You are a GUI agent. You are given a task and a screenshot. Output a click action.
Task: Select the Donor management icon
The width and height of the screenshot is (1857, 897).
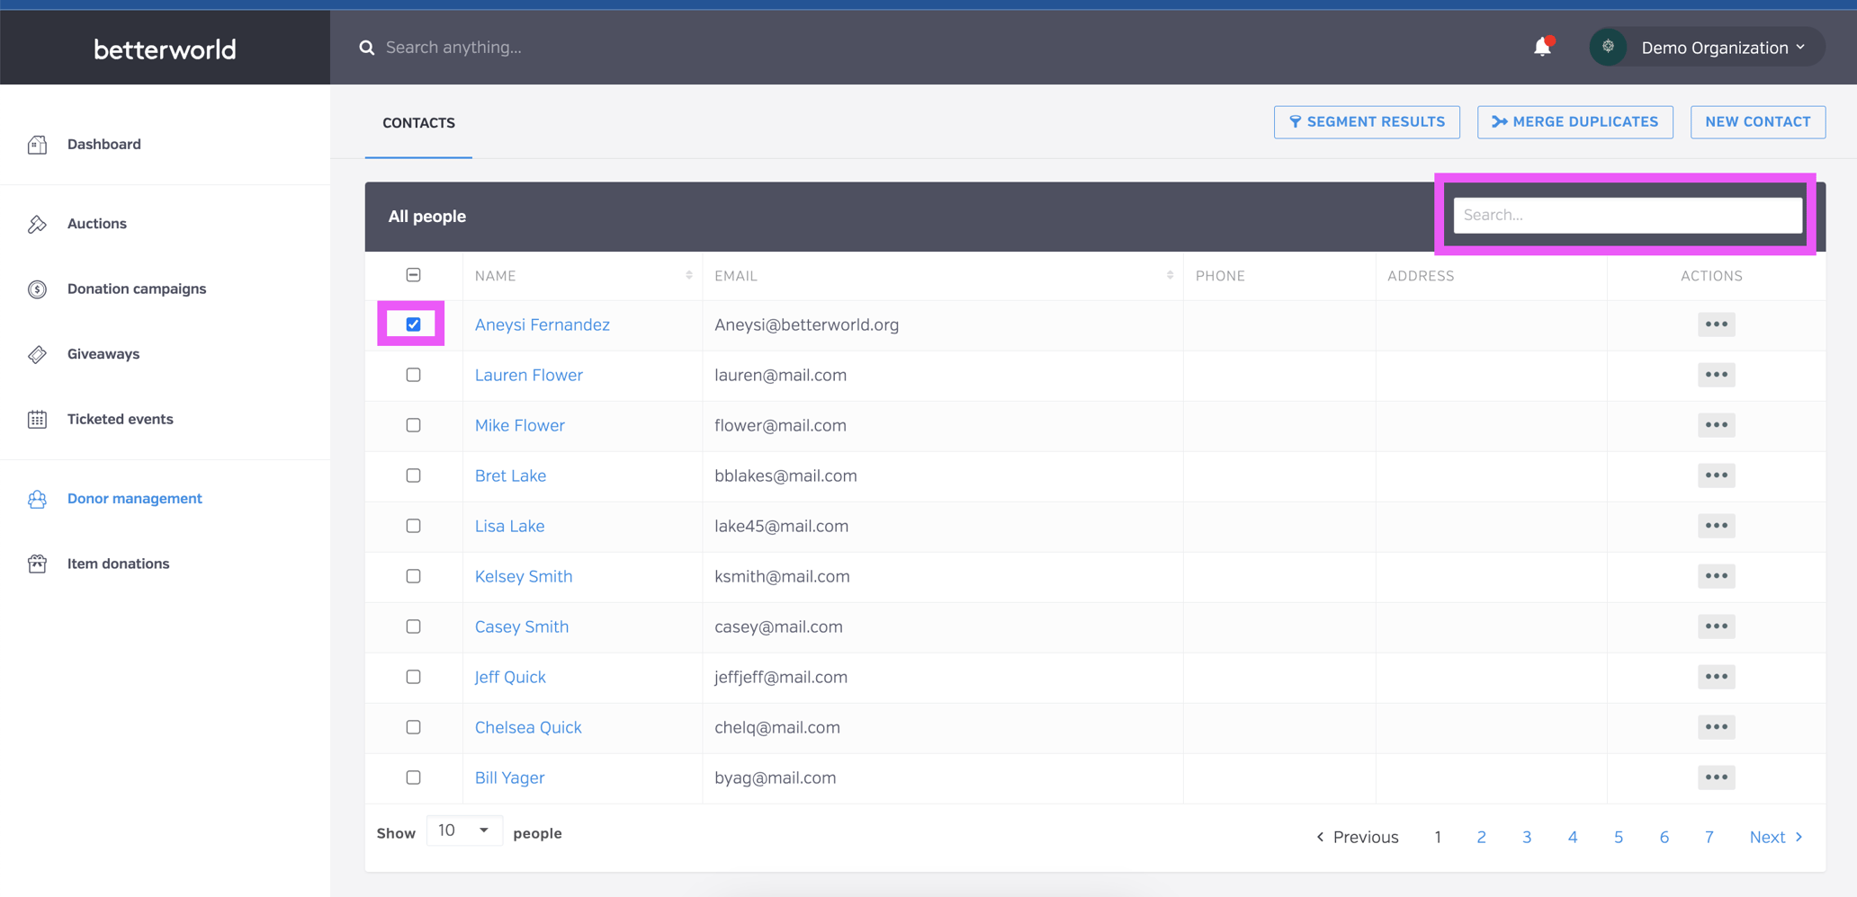pos(37,499)
